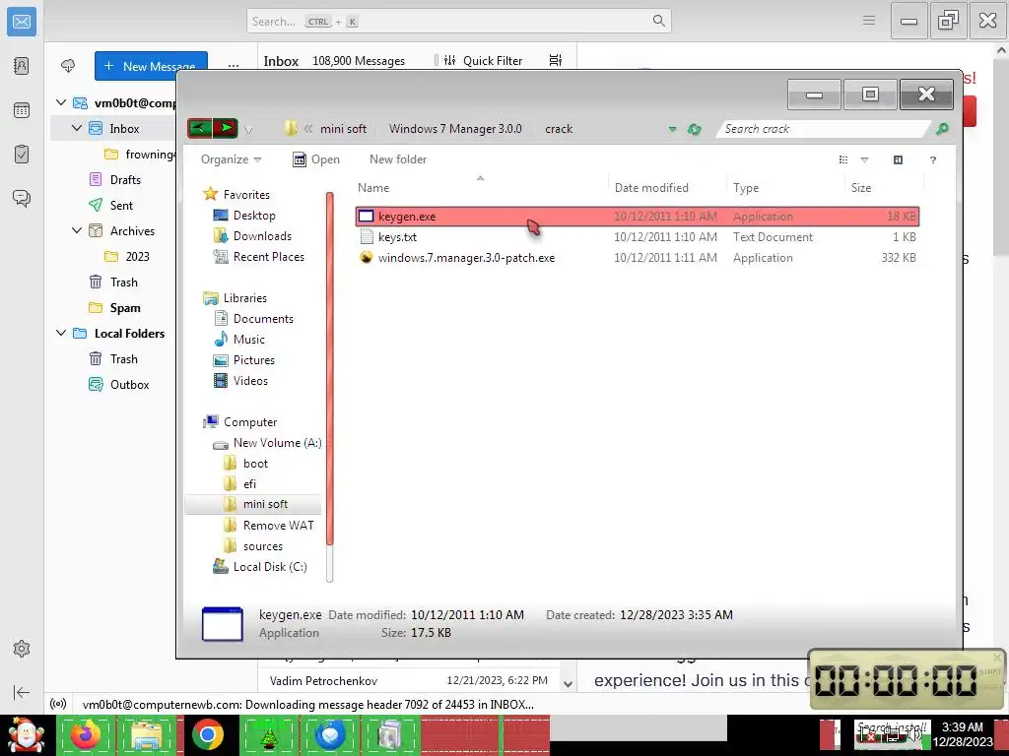Image resolution: width=1009 pixels, height=756 pixels.
Task: Refresh the crack folder view
Action: [x=694, y=129]
